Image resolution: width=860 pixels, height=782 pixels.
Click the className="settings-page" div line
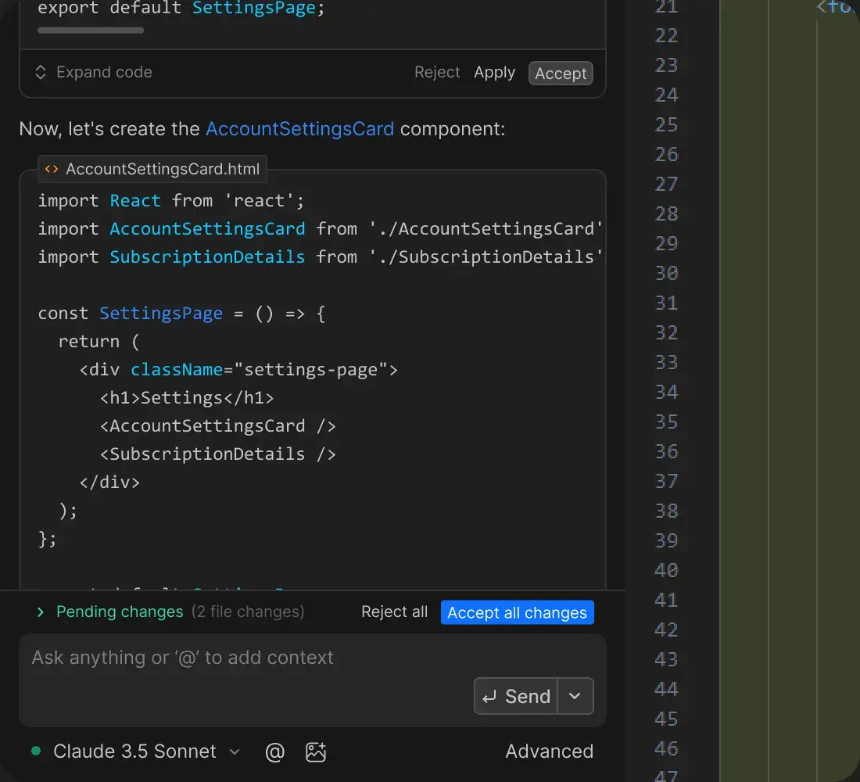tap(238, 370)
